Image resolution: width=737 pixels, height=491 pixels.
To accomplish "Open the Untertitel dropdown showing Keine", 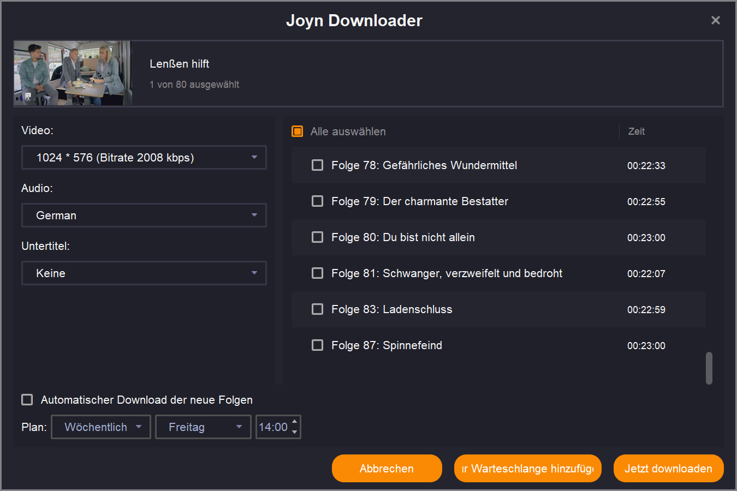I will point(144,273).
